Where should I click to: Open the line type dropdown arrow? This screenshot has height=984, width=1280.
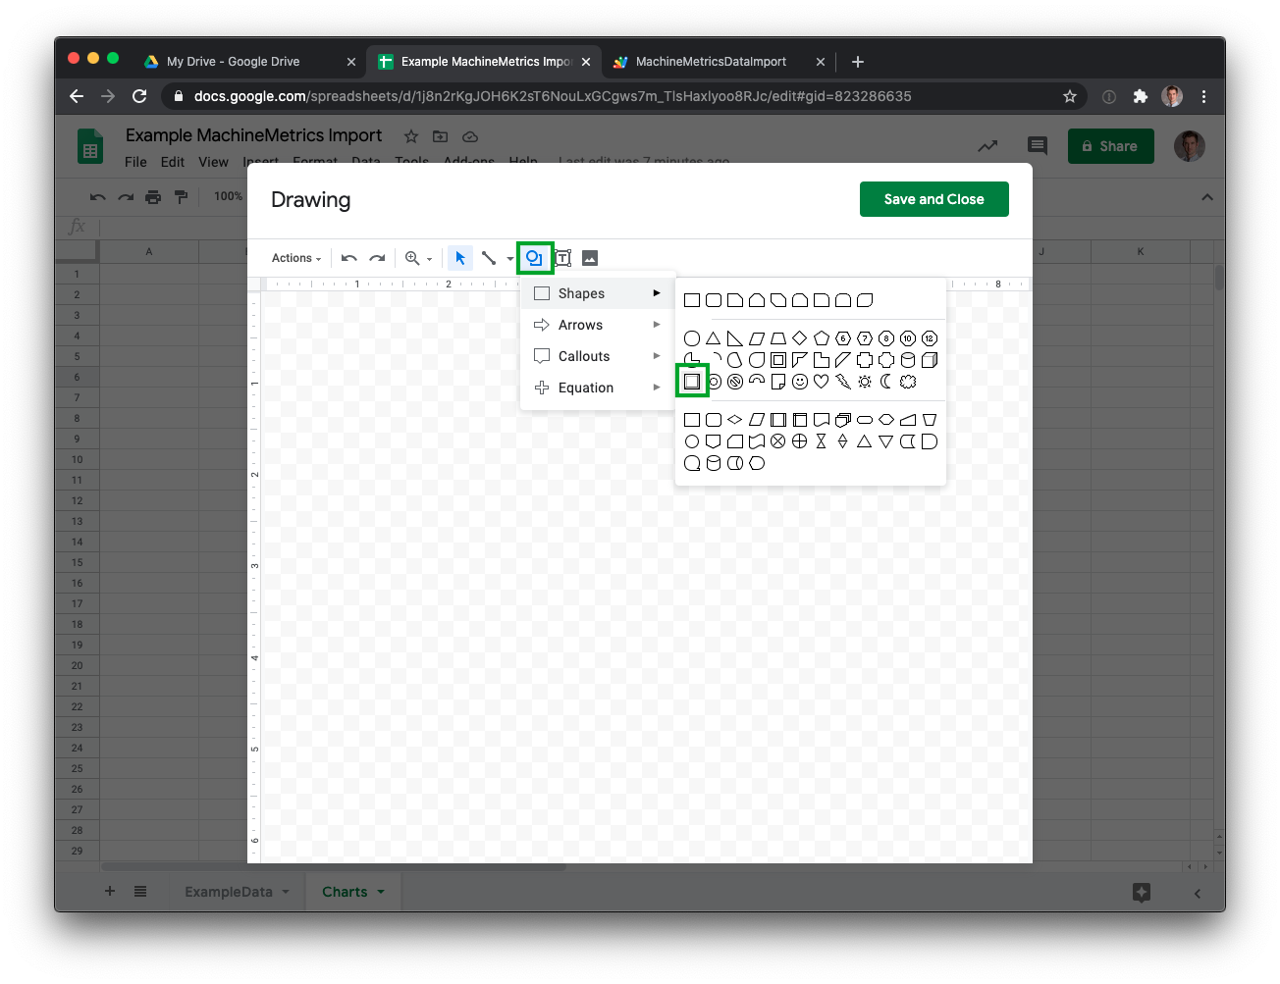pos(510,259)
